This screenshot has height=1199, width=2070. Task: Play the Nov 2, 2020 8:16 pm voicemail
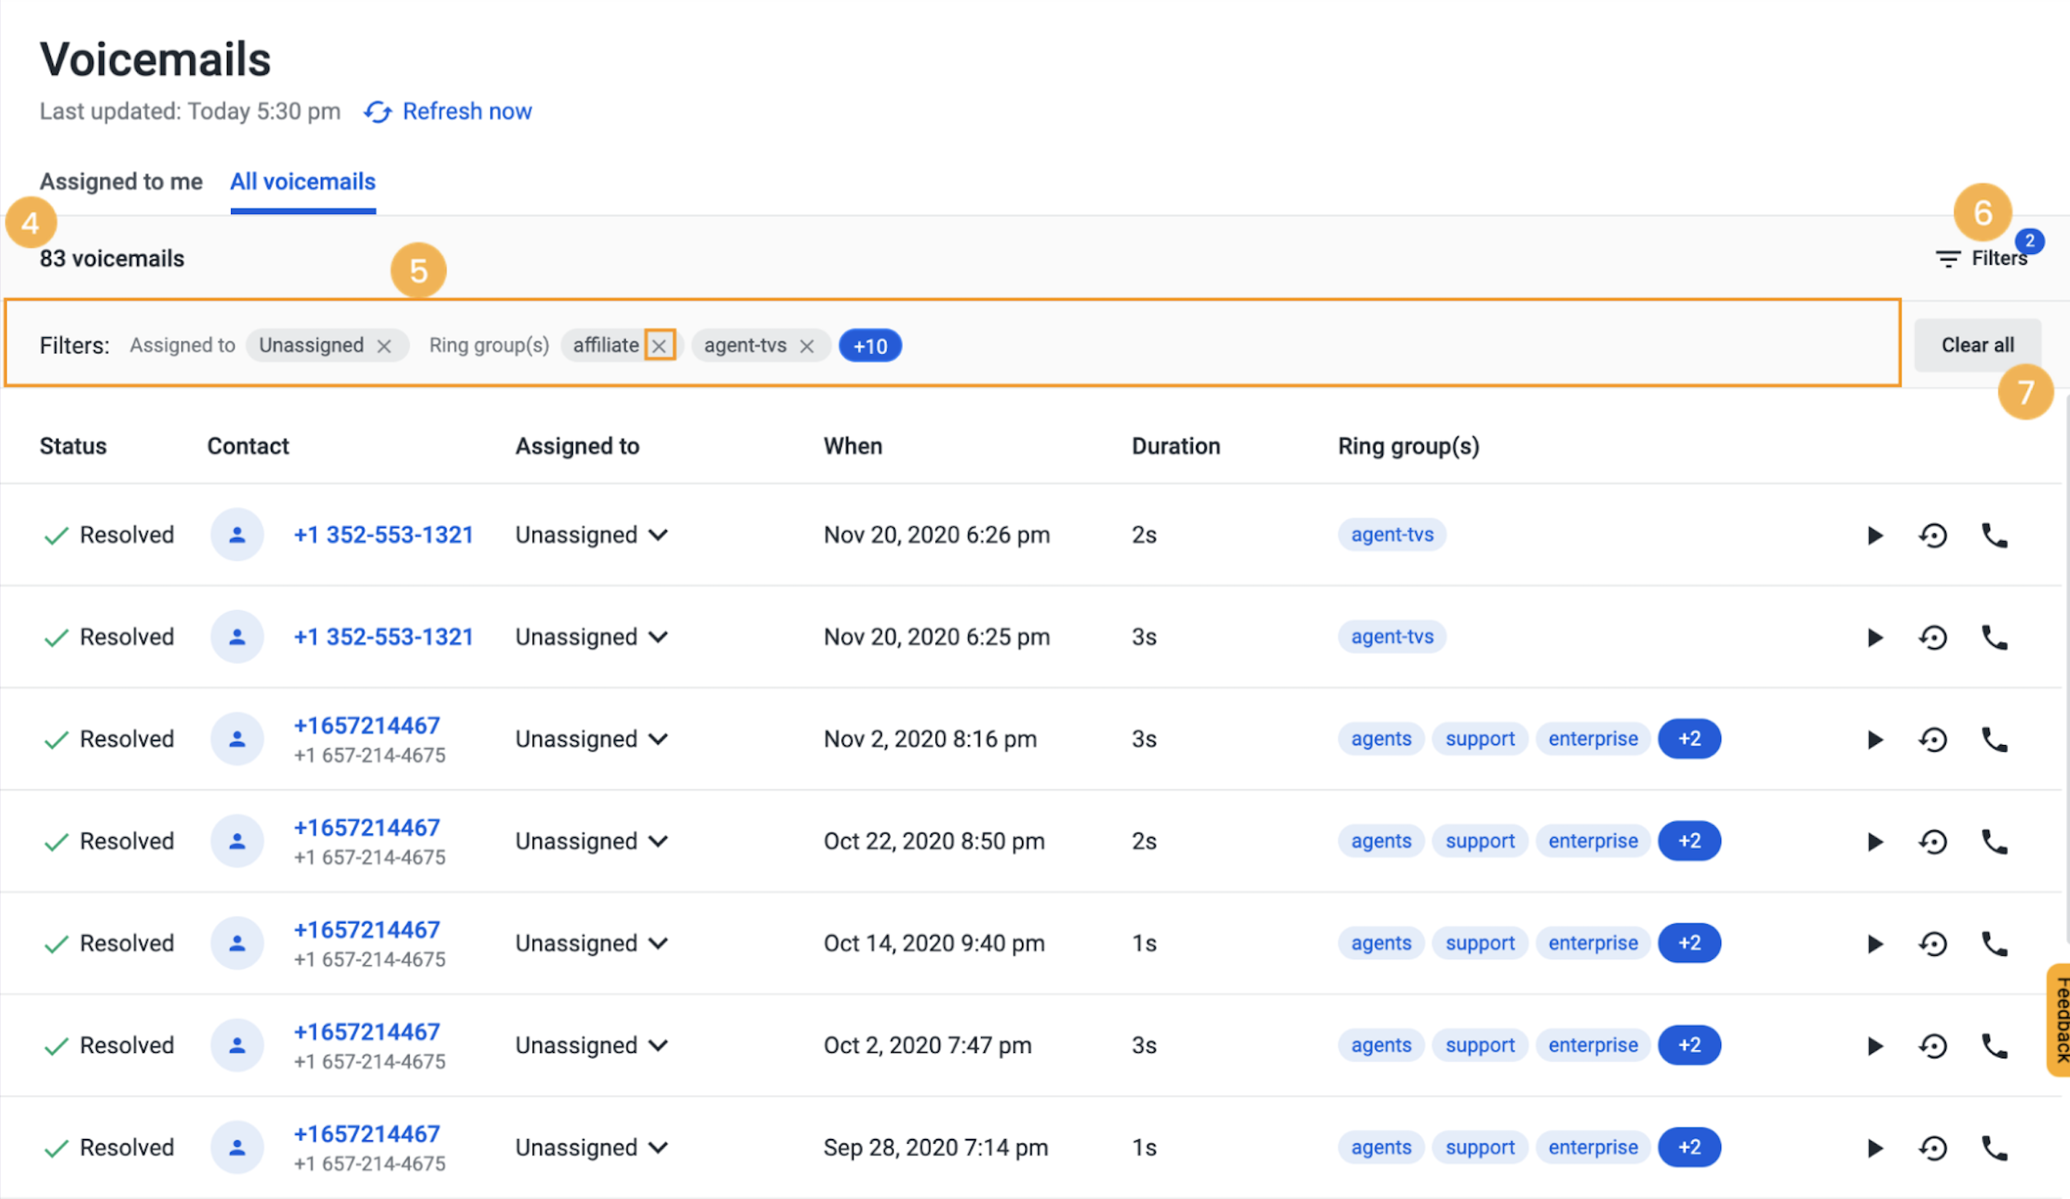1874,740
